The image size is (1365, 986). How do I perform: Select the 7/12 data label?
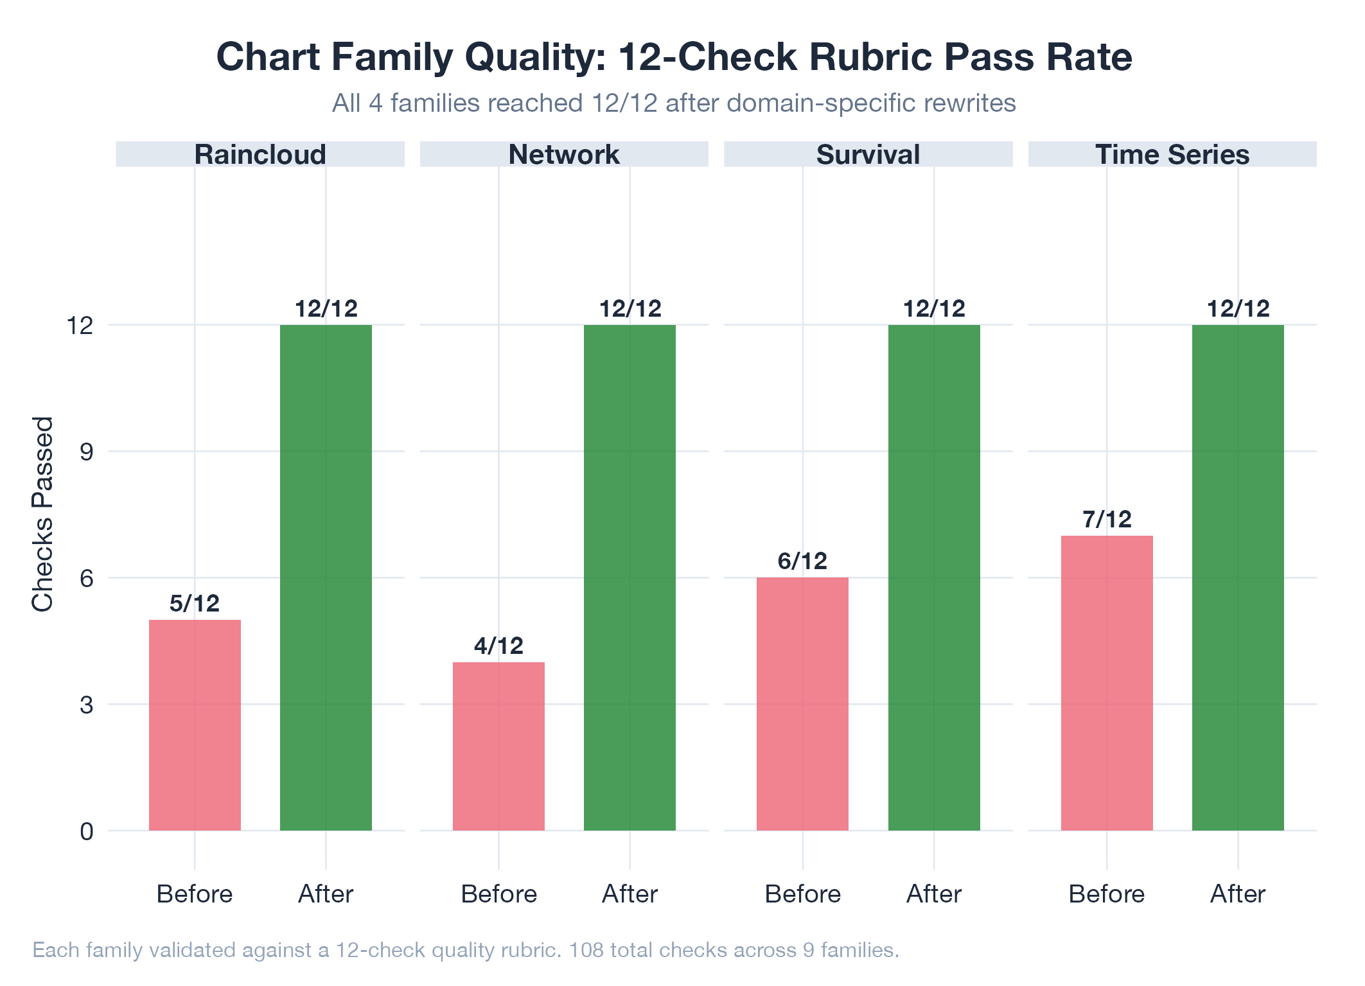click(1107, 519)
